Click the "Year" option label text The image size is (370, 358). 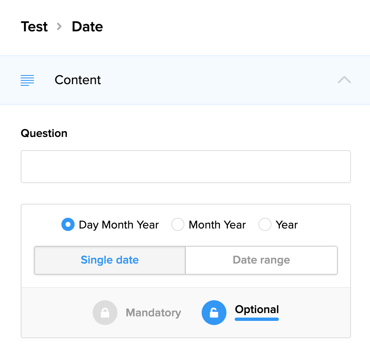pyautogui.click(x=287, y=225)
